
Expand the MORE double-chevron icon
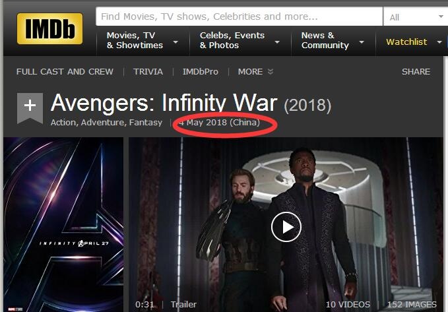[x=271, y=71]
